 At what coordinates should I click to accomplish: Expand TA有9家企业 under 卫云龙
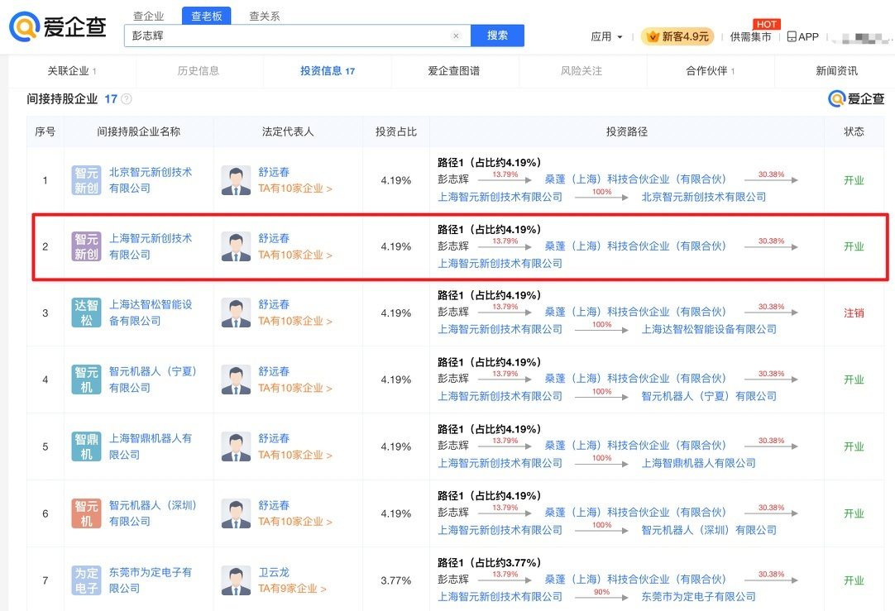coord(292,589)
